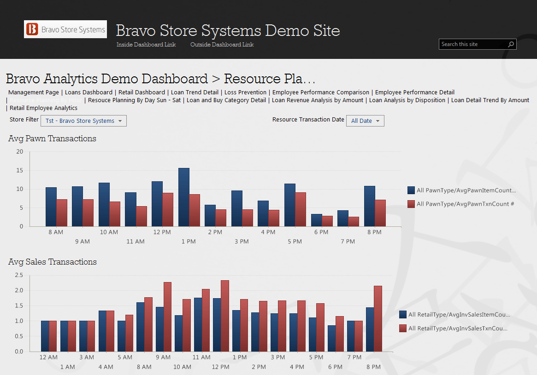Click the 6 PM axis label in pawn chart

pos(321,232)
